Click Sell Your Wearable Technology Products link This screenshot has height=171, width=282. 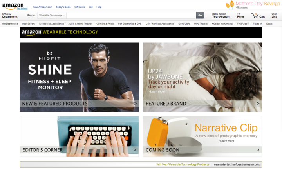pos(183,164)
